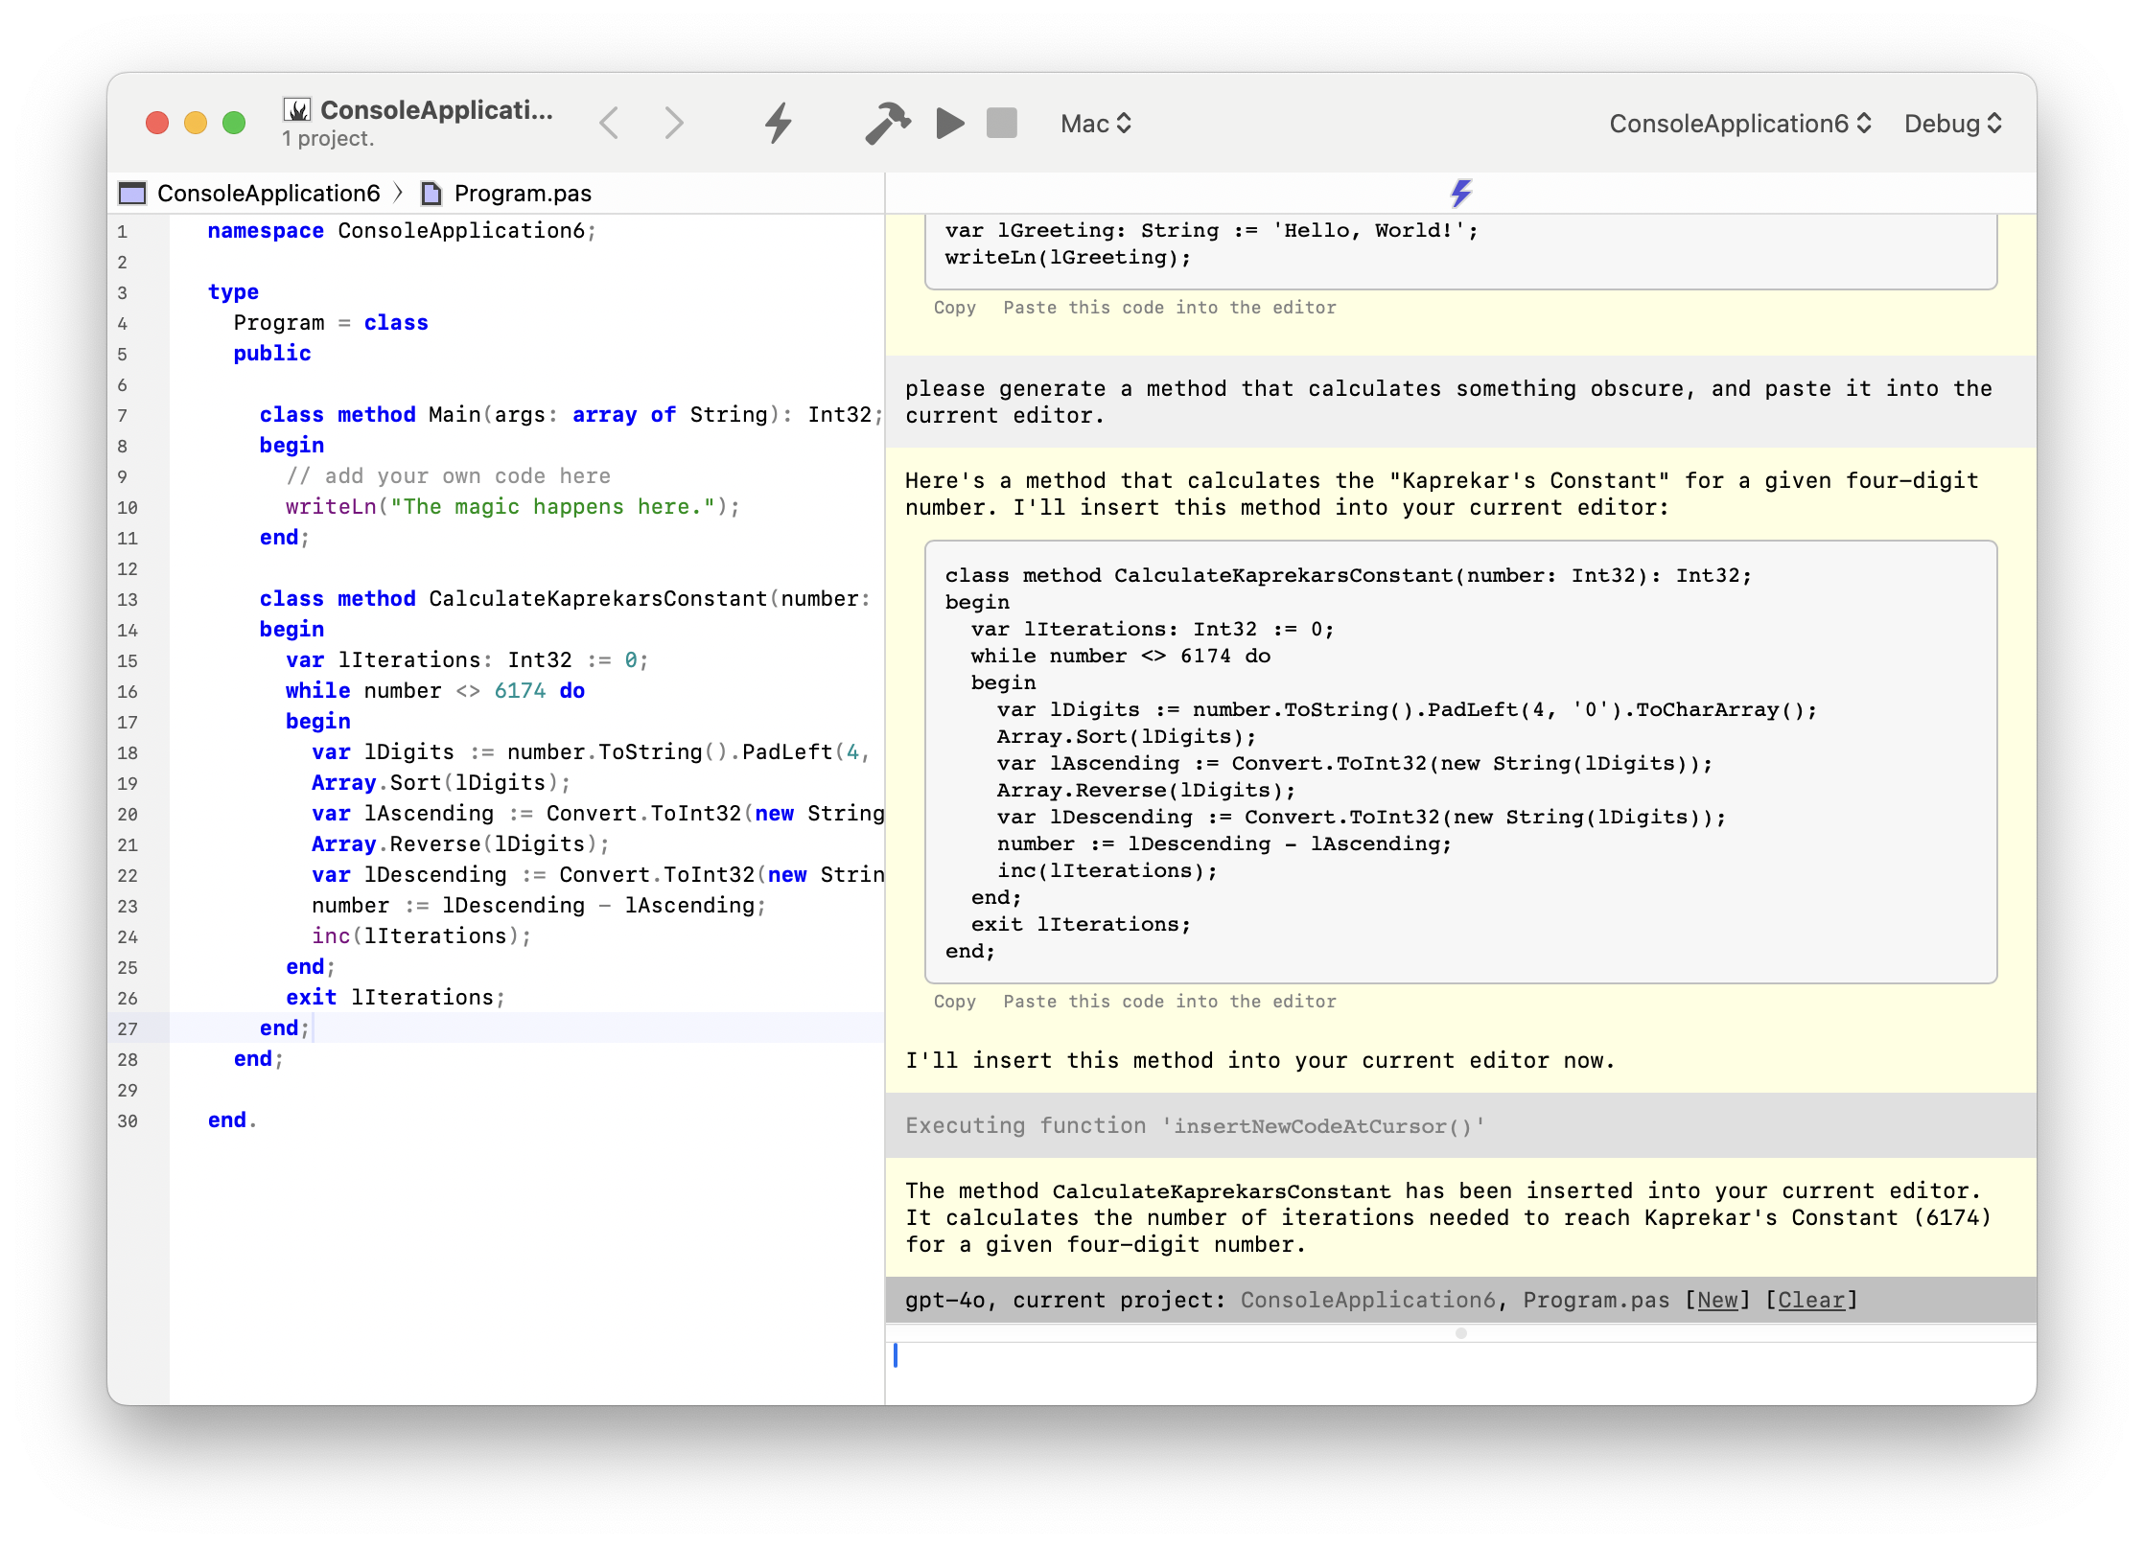Run the project with play button
2144x1547 pixels.
949,124
